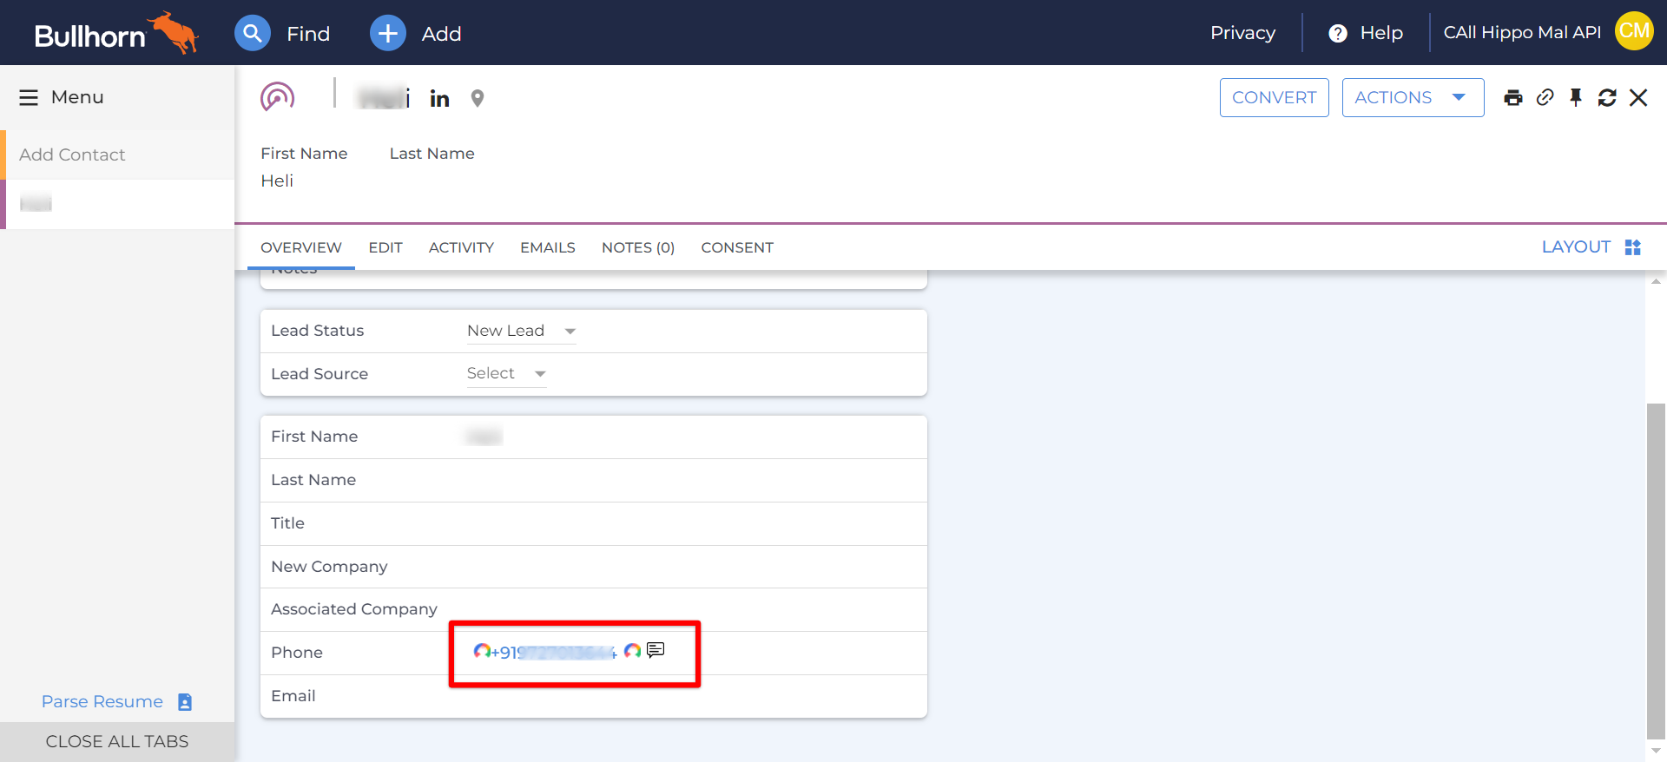Click the lead record type icon

(278, 97)
